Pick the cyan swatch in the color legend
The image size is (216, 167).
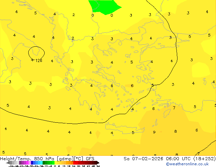pos(41,163)
